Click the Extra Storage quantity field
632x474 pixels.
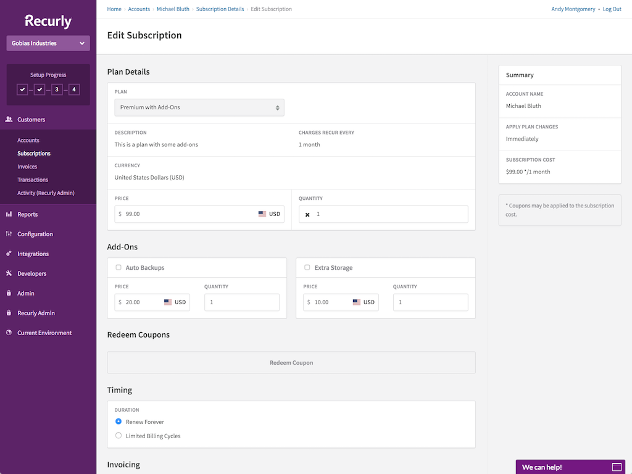tap(430, 302)
